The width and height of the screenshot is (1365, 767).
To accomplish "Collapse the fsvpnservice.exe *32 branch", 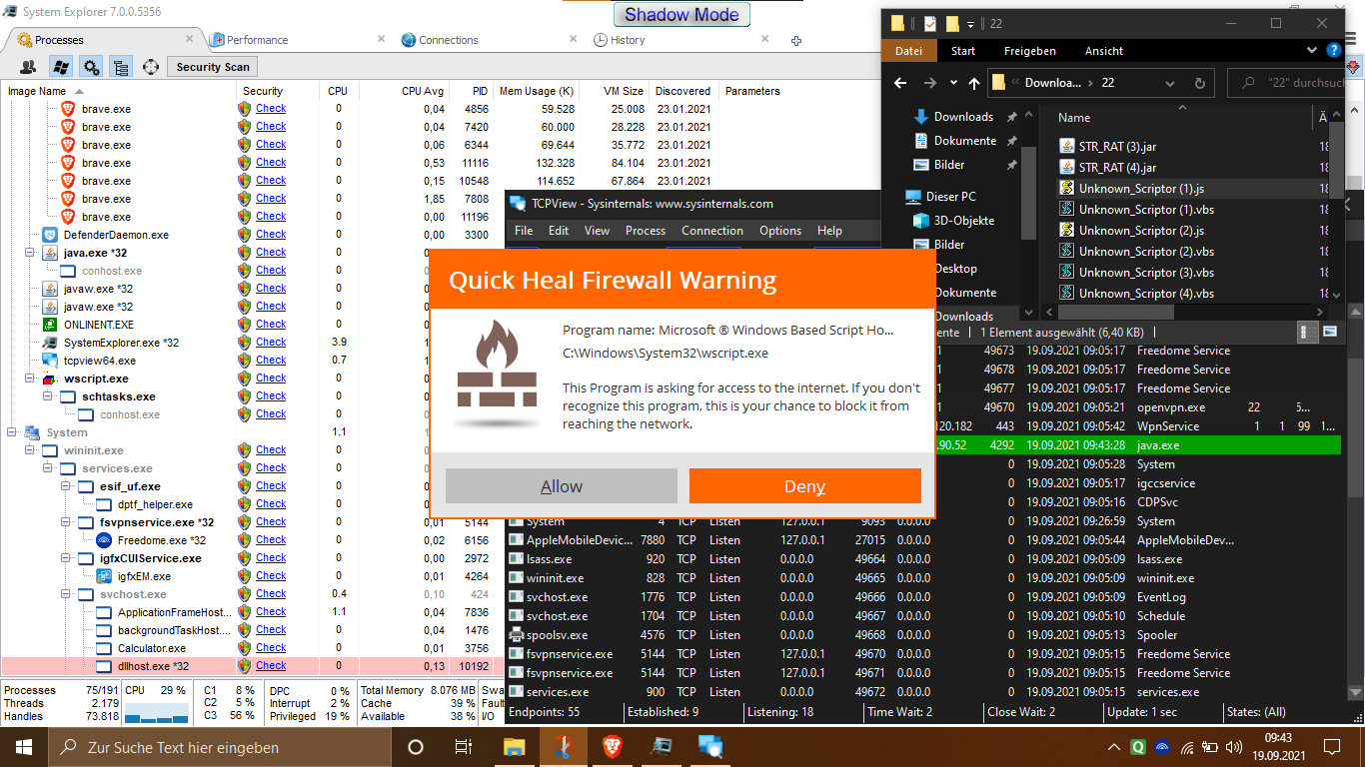I will 65,522.
